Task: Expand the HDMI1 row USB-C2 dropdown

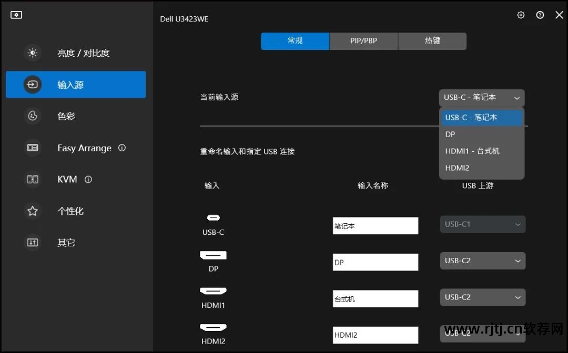Action: (x=482, y=297)
